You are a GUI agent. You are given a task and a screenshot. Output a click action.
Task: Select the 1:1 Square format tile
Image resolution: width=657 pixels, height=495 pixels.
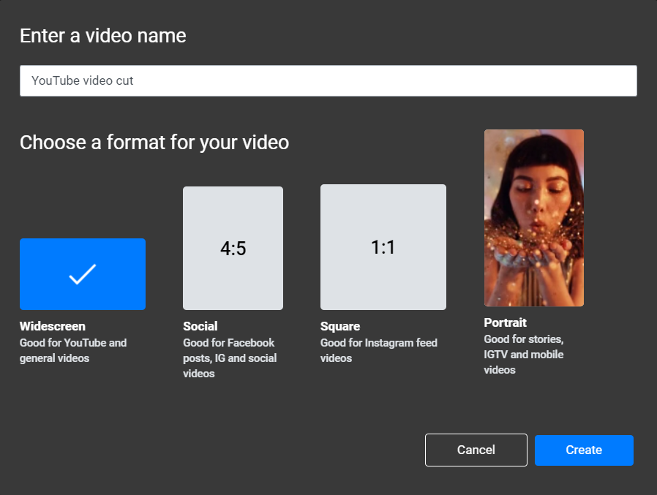(383, 247)
